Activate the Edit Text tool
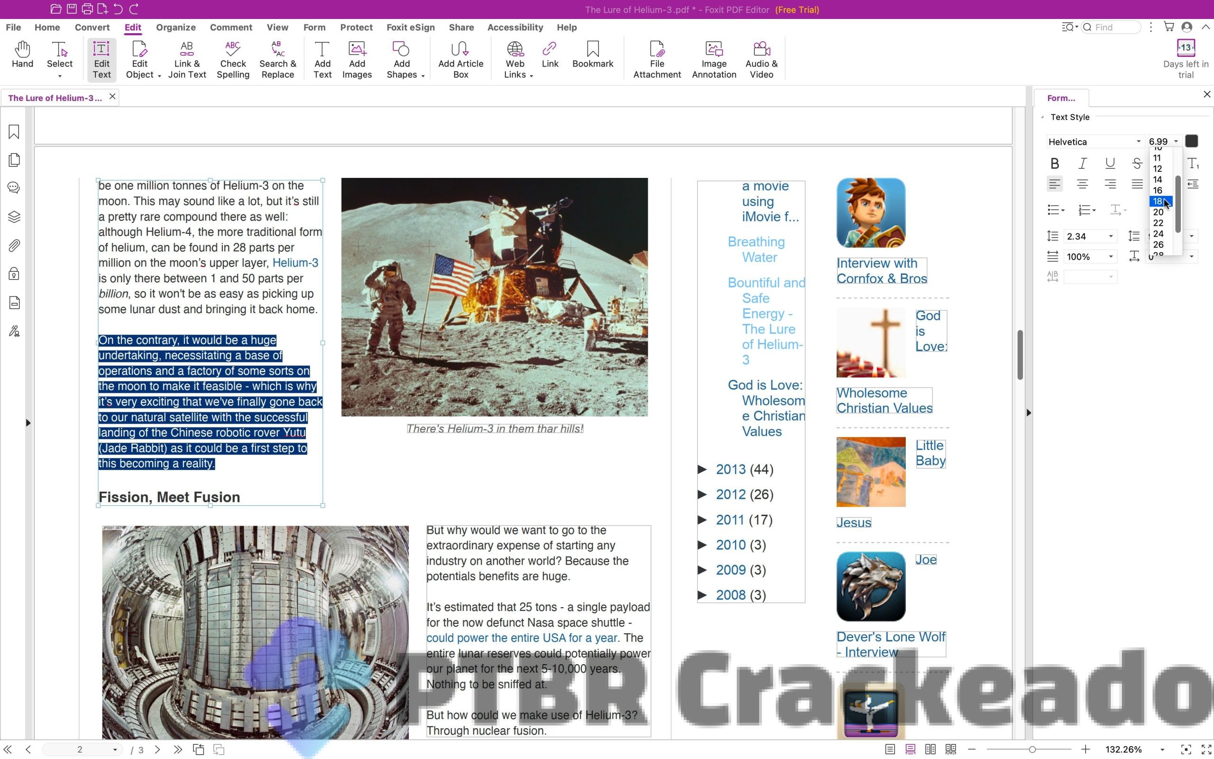 coord(101,60)
